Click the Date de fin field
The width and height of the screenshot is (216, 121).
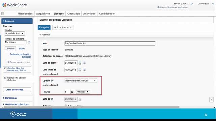click(71, 99)
